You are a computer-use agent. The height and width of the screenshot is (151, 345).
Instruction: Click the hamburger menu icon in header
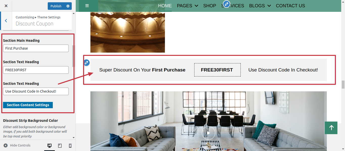[87, 6]
